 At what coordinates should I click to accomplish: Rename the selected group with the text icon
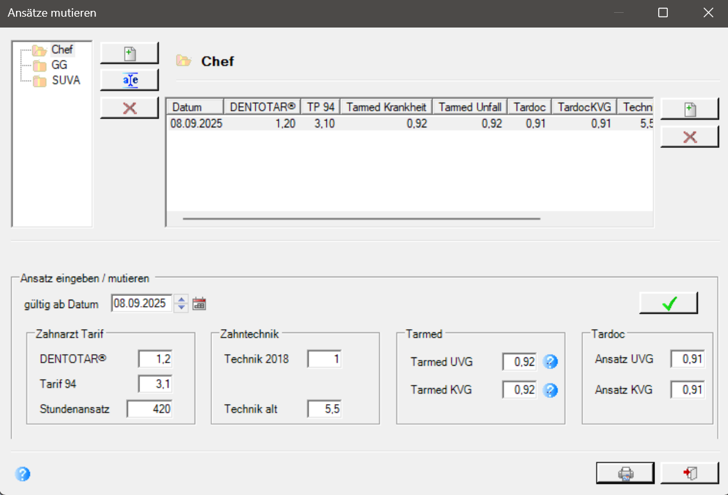coord(129,80)
